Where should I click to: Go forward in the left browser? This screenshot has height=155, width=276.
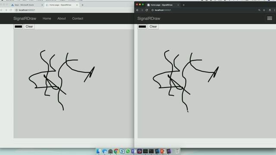pos(6,10)
